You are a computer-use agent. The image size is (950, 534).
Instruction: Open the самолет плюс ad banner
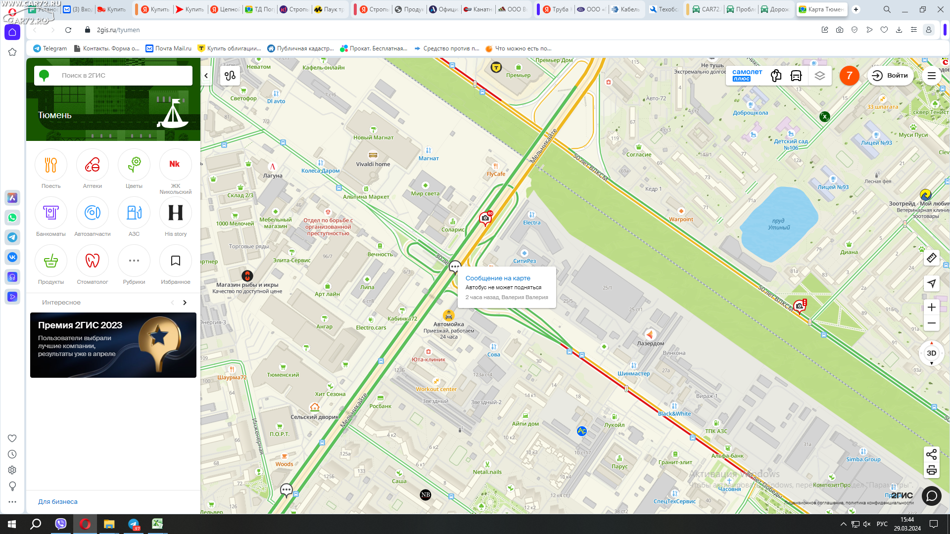(747, 76)
